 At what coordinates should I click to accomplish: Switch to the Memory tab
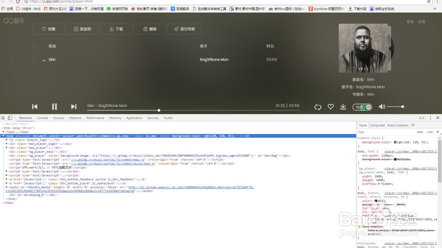(x=115, y=118)
